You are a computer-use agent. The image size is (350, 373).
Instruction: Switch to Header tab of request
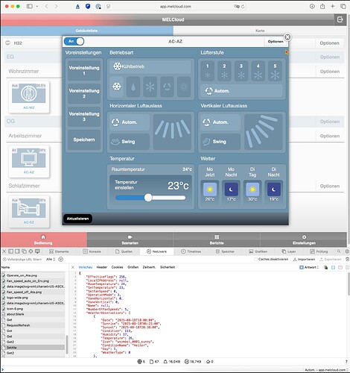click(x=102, y=267)
